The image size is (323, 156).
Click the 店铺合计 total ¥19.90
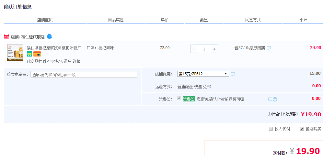coord(311,114)
